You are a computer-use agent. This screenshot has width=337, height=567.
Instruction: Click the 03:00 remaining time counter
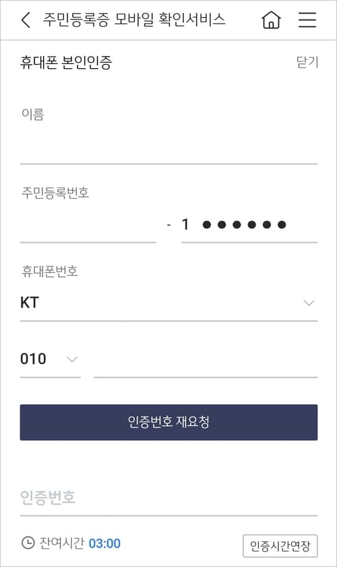coord(104,543)
